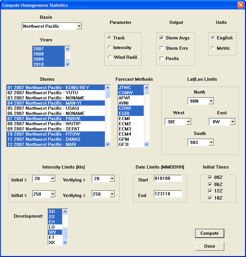Select storm 09 SEPAT
Viewport: 246px width, 257px height.
click(x=56, y=129)
